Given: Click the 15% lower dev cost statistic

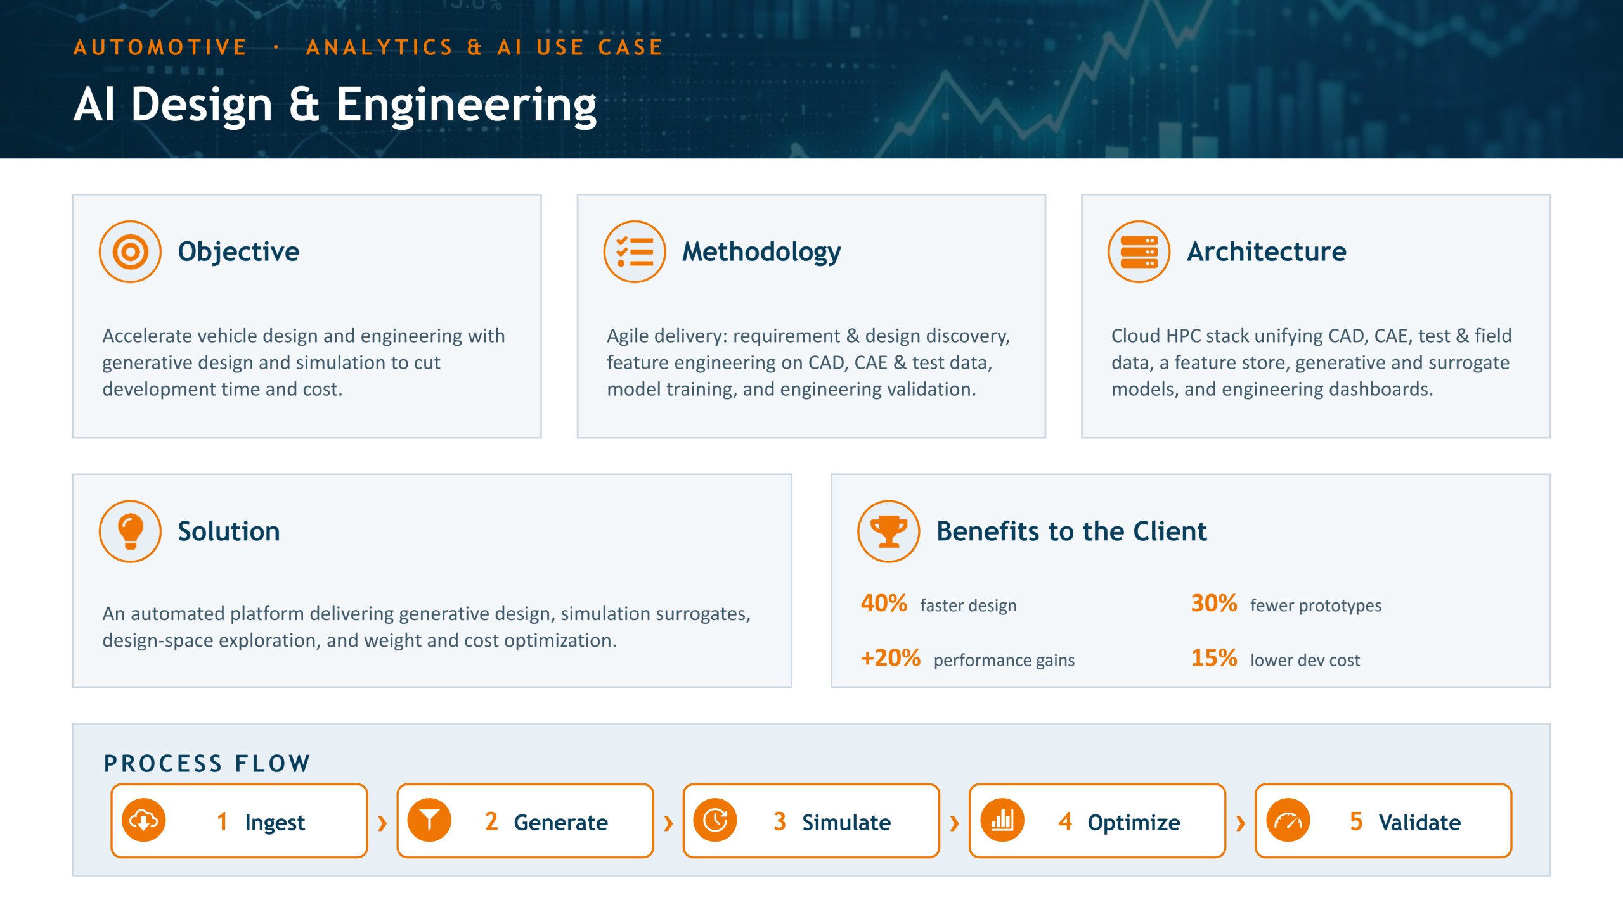Looking at the screenshot, I should pyautogui.click(x=1275, y=659).
